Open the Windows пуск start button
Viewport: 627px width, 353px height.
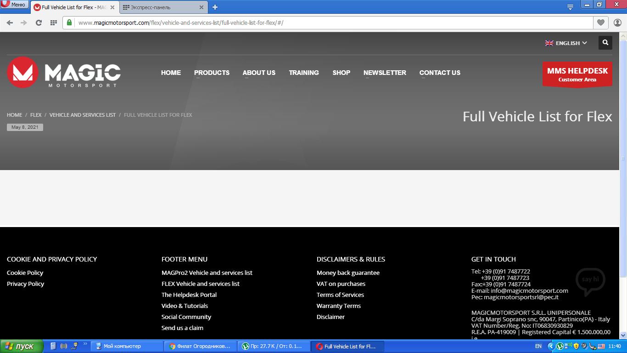(x=22, y=346)
